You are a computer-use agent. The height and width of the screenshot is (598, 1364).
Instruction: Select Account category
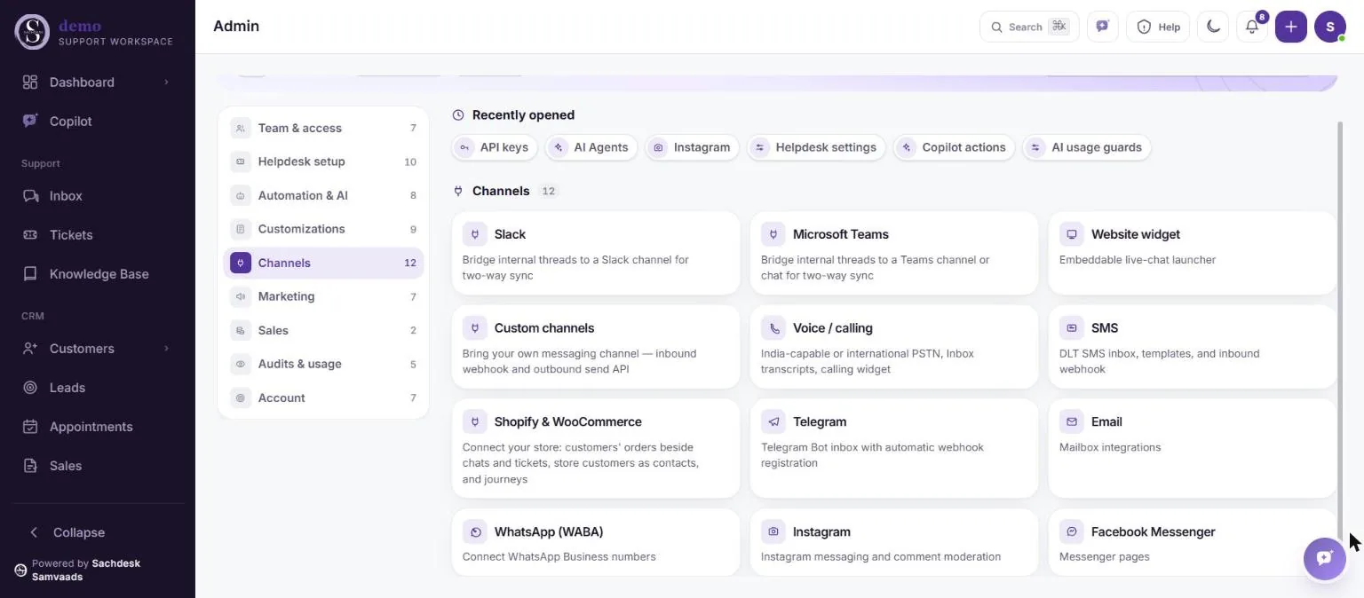323,398
